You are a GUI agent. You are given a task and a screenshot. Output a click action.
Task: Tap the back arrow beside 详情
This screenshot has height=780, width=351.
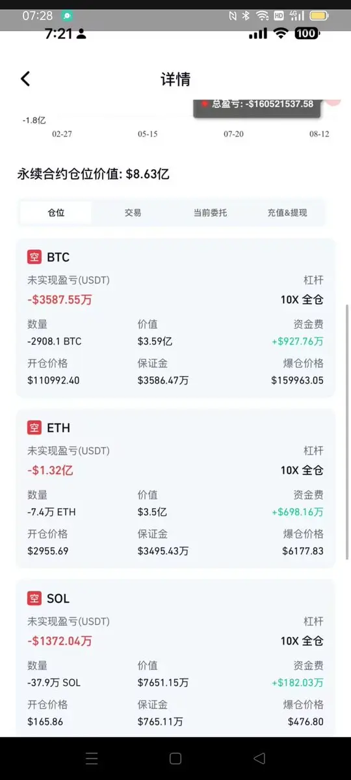tap(25, 79)
